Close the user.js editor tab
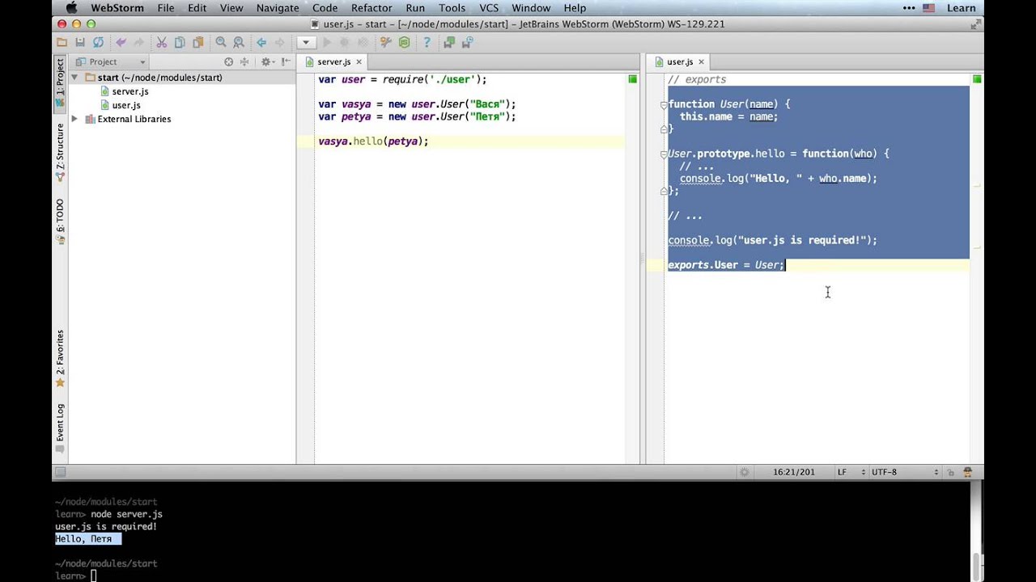Image resolution: width=1036 pixels, height=582 pixels. [x=701, y=61]
